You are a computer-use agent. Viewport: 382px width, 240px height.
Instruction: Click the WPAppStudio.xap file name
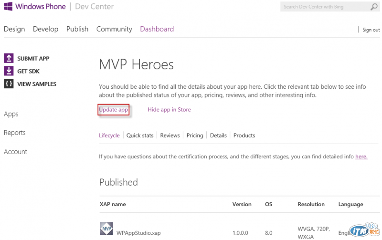click(138, 233)
